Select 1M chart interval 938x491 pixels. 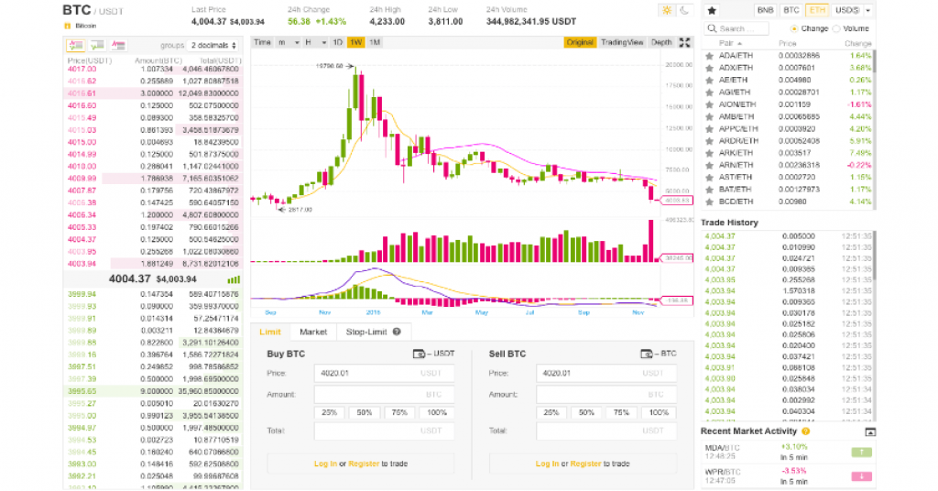[375, 42]
